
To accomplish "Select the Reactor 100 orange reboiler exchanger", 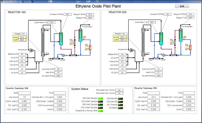I will 90,48.
